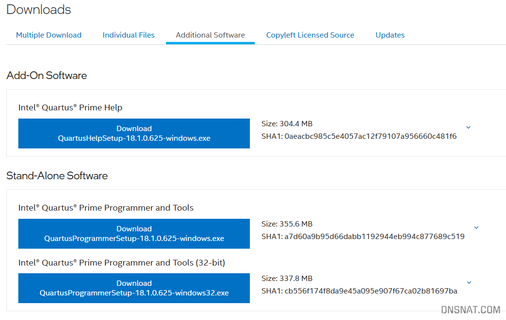Expand chevron next to 355.6 MB download
Viewport: 506px width, 320px height.
coord(476,227)
